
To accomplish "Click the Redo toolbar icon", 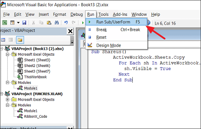I will coord(74,23).
